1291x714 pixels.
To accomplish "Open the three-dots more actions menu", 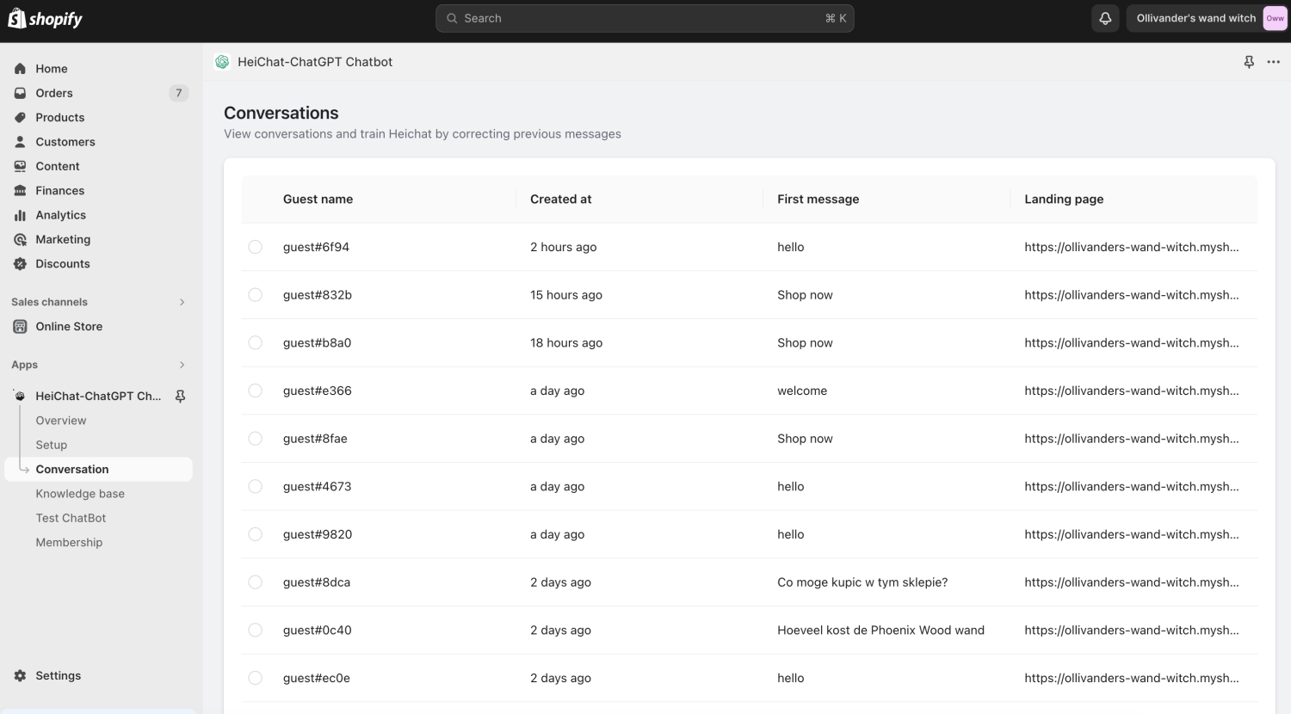I will click(1274, 62).
